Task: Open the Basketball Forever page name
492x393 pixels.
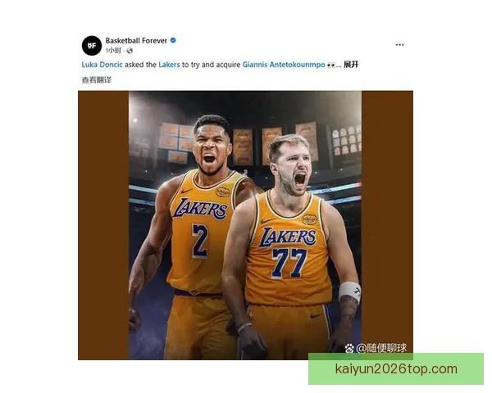Action: (136, 40)
